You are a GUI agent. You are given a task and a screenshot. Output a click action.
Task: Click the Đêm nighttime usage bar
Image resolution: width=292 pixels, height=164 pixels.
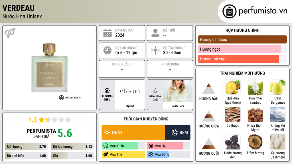(x=178, y=132)
